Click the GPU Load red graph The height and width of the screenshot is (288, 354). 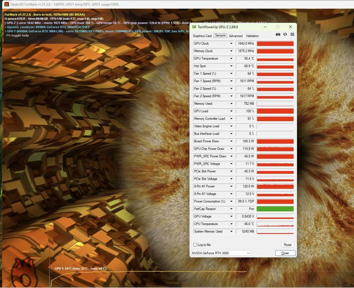[x=275, y=111]
